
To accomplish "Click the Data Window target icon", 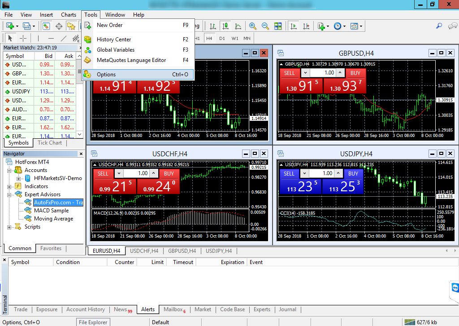I will click(x=59, y=26).
